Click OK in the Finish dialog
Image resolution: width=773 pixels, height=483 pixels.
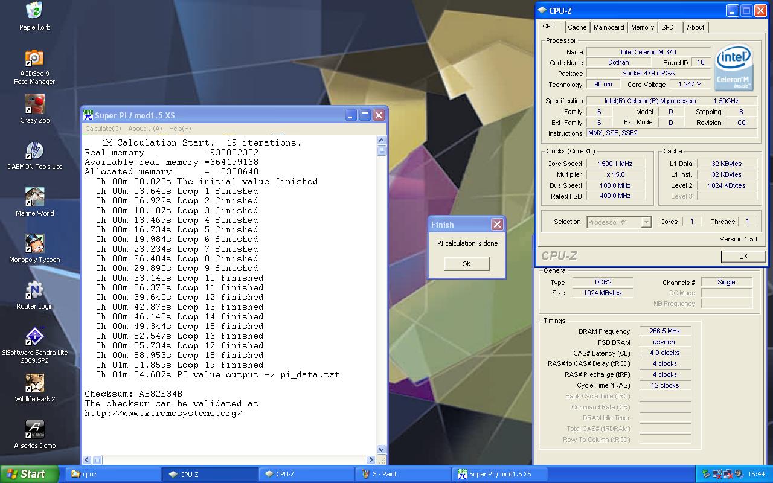466,264
